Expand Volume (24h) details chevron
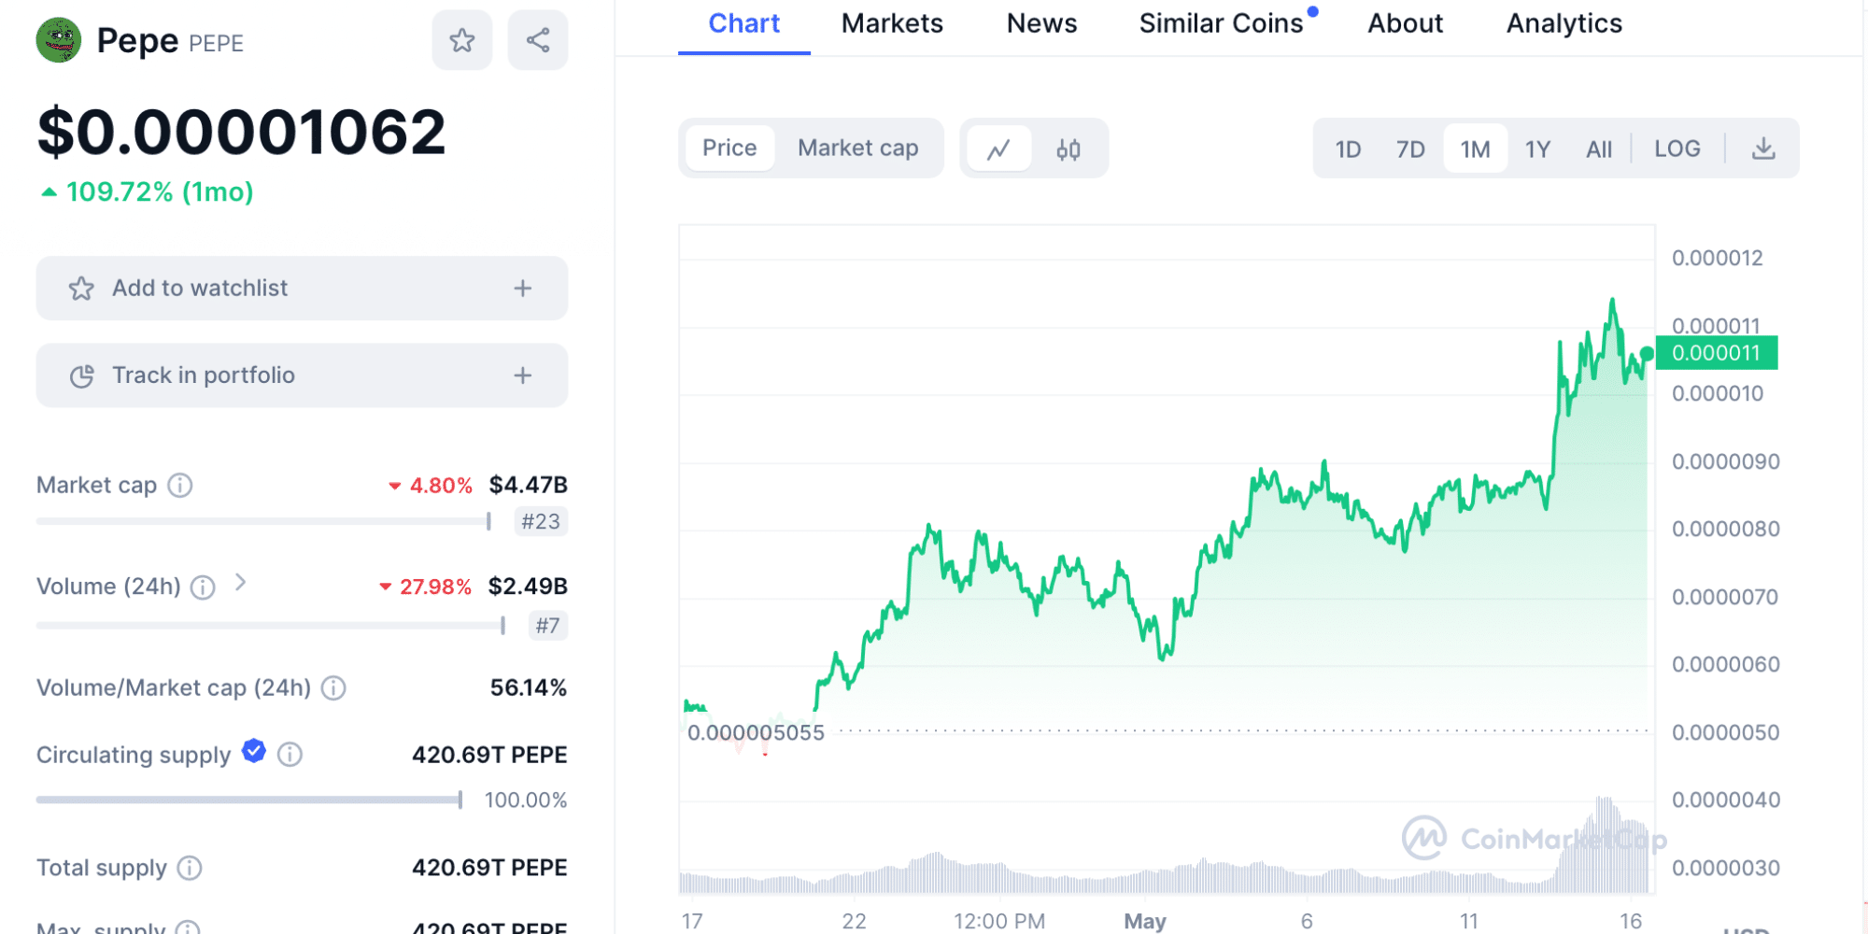 point(240,583)
